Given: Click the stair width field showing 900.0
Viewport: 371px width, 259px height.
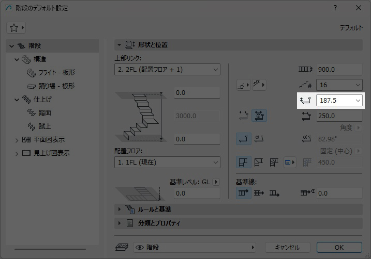Looking at the screenshot, I should pyautogui.click(x=339, y=69).
